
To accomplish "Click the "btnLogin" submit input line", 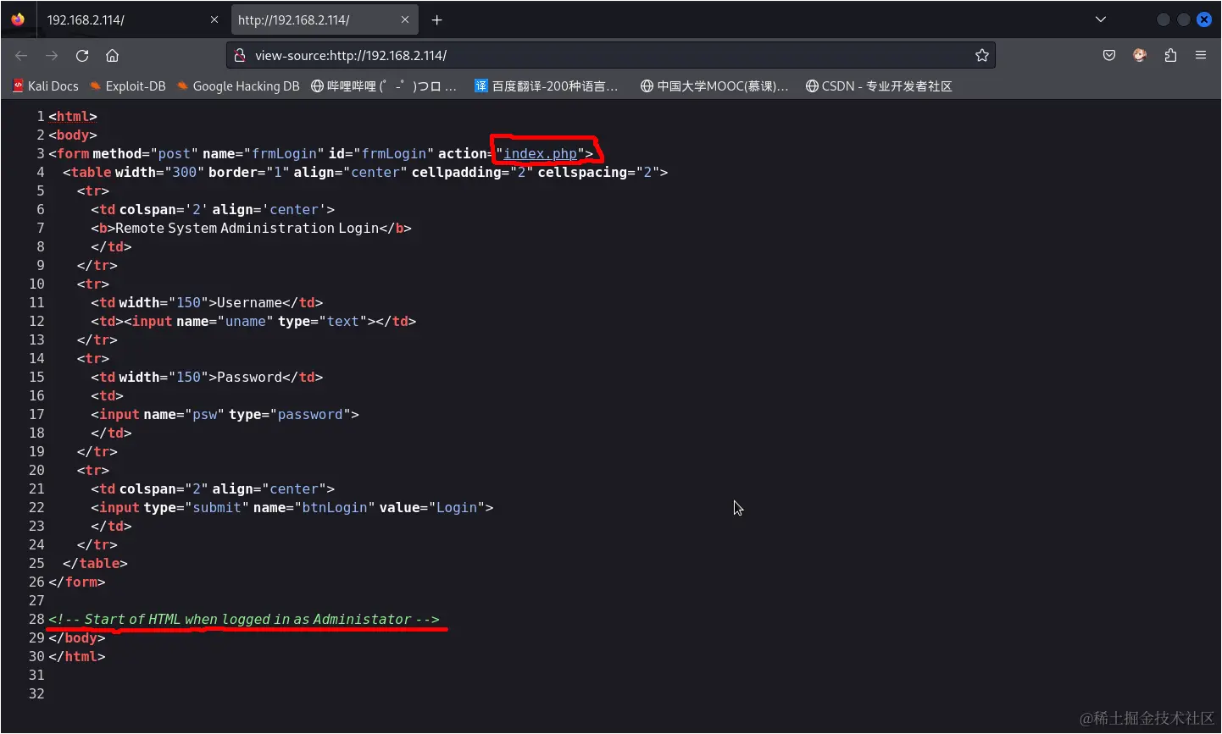I will (x=292, y=507).
